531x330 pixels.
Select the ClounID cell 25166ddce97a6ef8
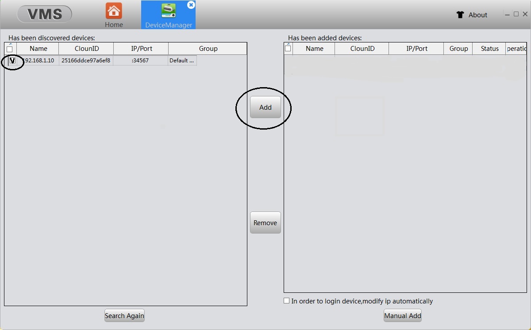tap(86, 61)
